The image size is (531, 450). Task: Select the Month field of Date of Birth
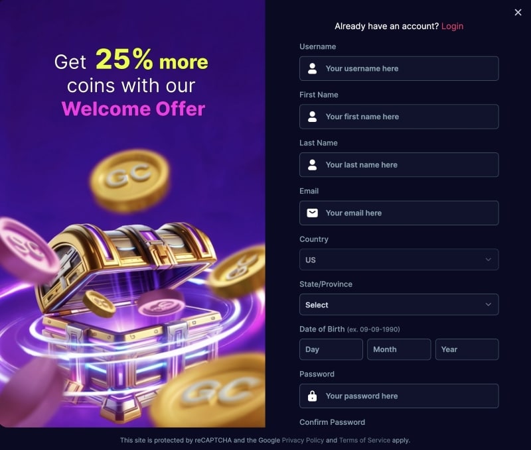coord(399,349)
